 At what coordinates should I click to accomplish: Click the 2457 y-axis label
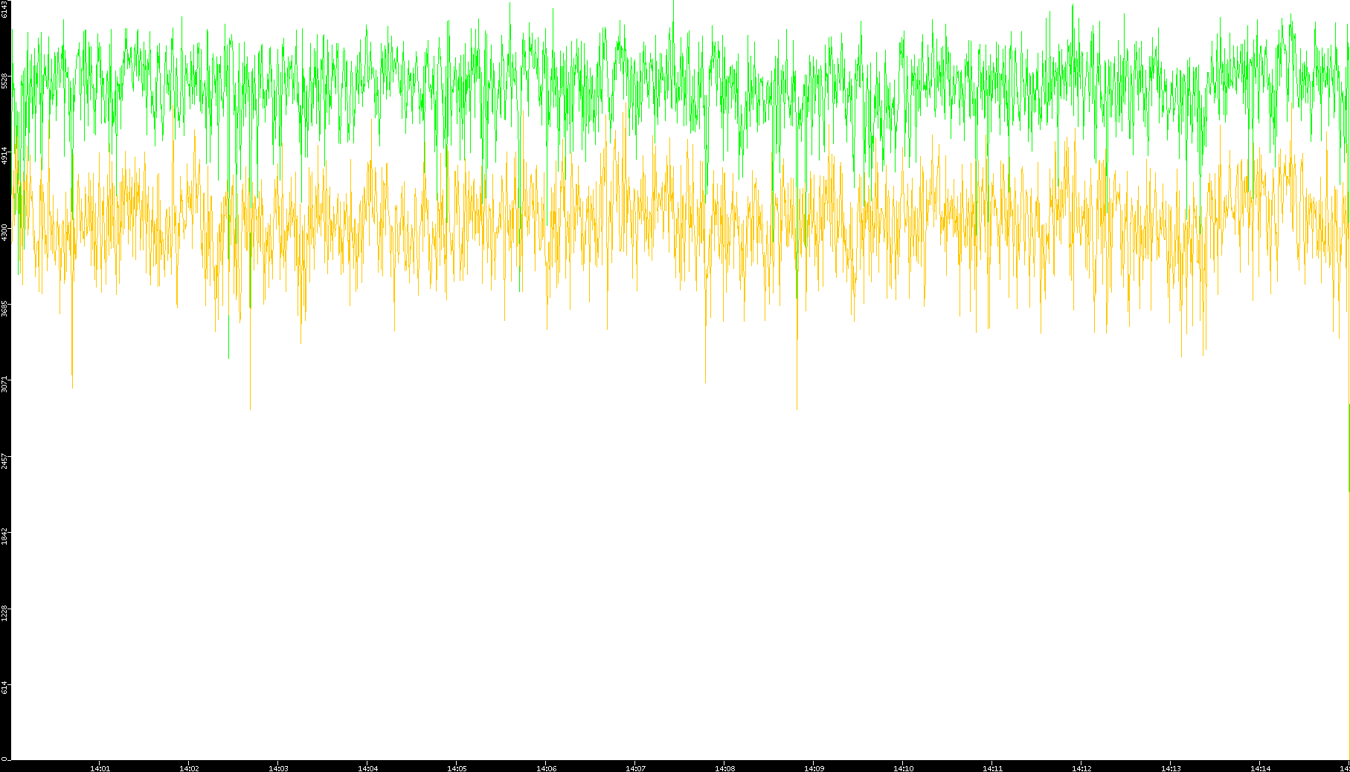tap(5, 461)
